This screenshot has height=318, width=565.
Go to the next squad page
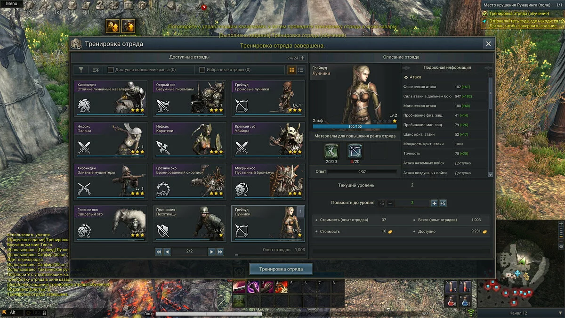[212, 252]
